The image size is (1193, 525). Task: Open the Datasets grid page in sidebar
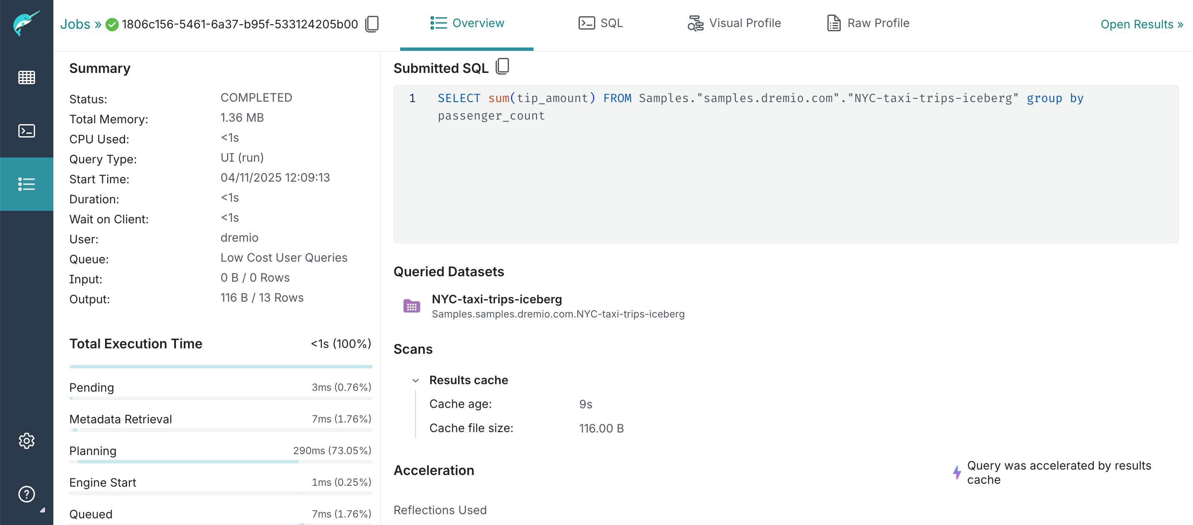pos(26,77)
